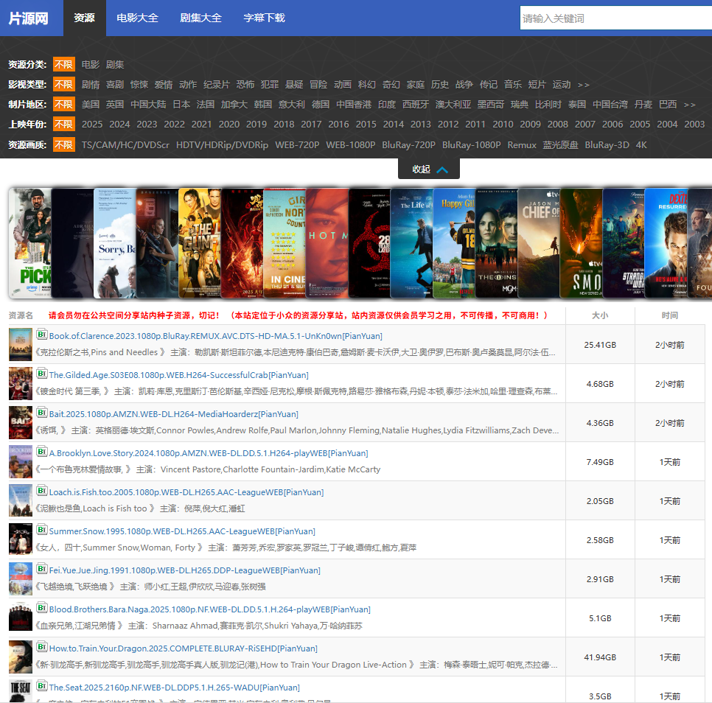Open the Life of Chuck poster

click(x=412, y=243)
